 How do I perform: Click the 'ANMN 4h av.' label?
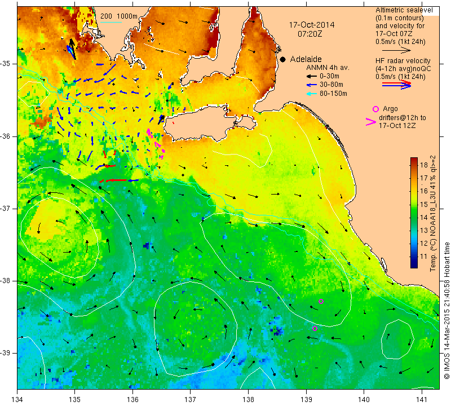point(328,68)
